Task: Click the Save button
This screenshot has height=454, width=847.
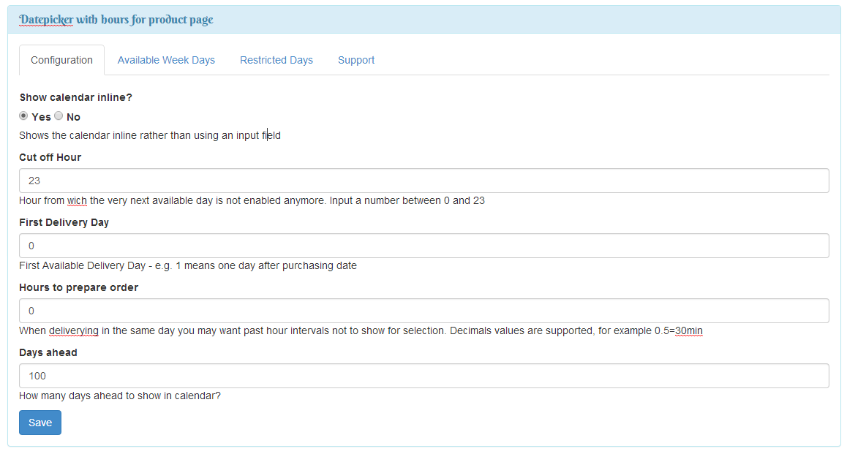Action: (x=40, y=423)
